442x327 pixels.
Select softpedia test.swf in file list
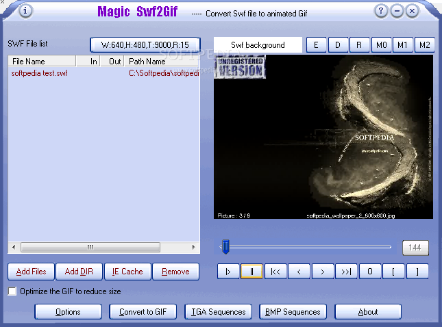[39, 73]
